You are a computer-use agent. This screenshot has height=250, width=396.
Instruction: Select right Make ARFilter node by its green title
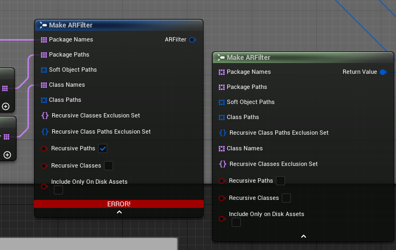click(303, 58)
